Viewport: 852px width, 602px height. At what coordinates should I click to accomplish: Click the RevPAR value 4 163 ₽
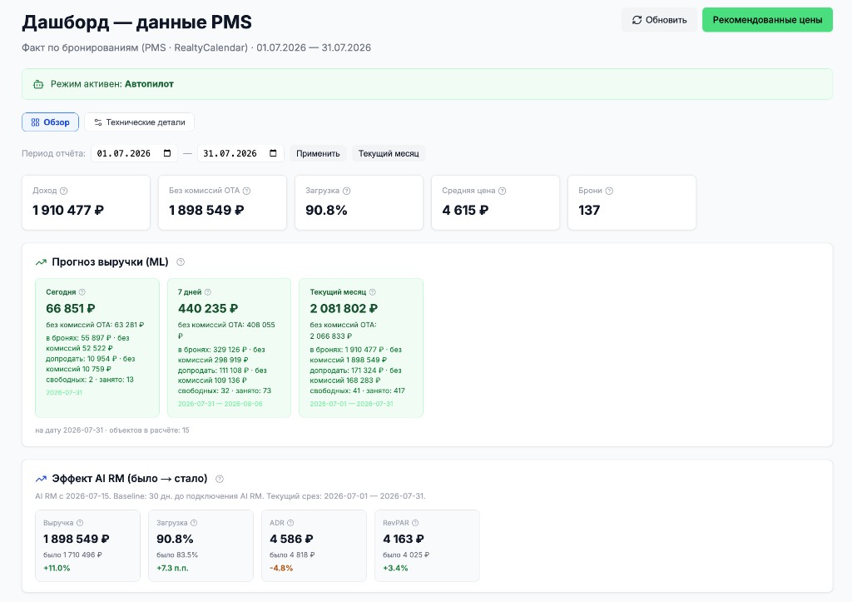tap(404, 539)
